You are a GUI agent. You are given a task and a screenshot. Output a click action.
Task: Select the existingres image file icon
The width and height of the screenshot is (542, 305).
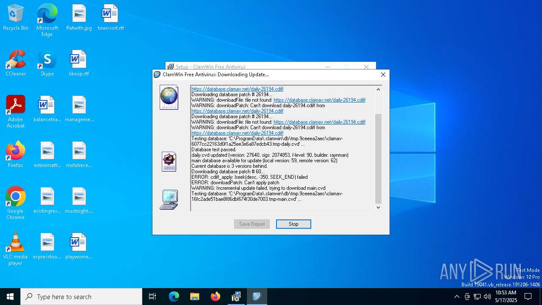point(47,201)
